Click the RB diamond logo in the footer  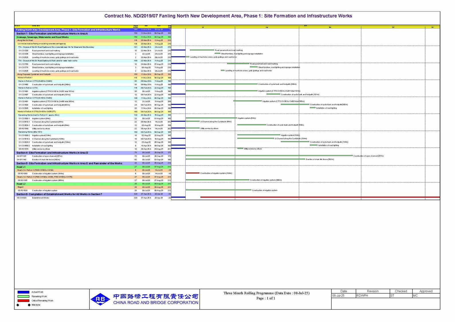[x=100, y=299]
